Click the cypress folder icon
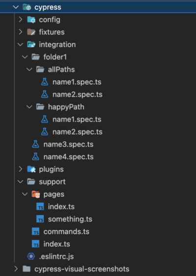The width and height of the screenshot is (196, 276). pyautogui.click(x=27, y=7)
